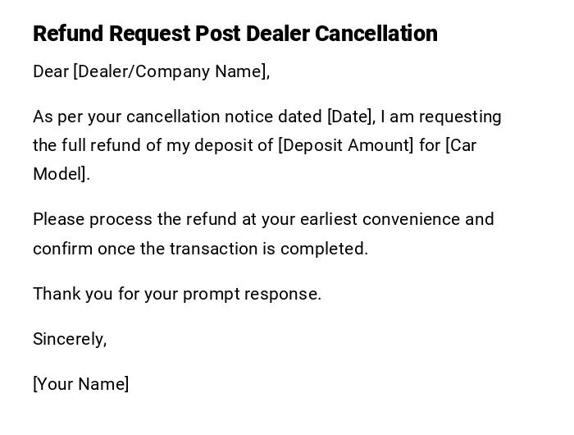Click the word "requesting" in the first paragraph
The width and height of the screenshot is (574, 435).
460,117
